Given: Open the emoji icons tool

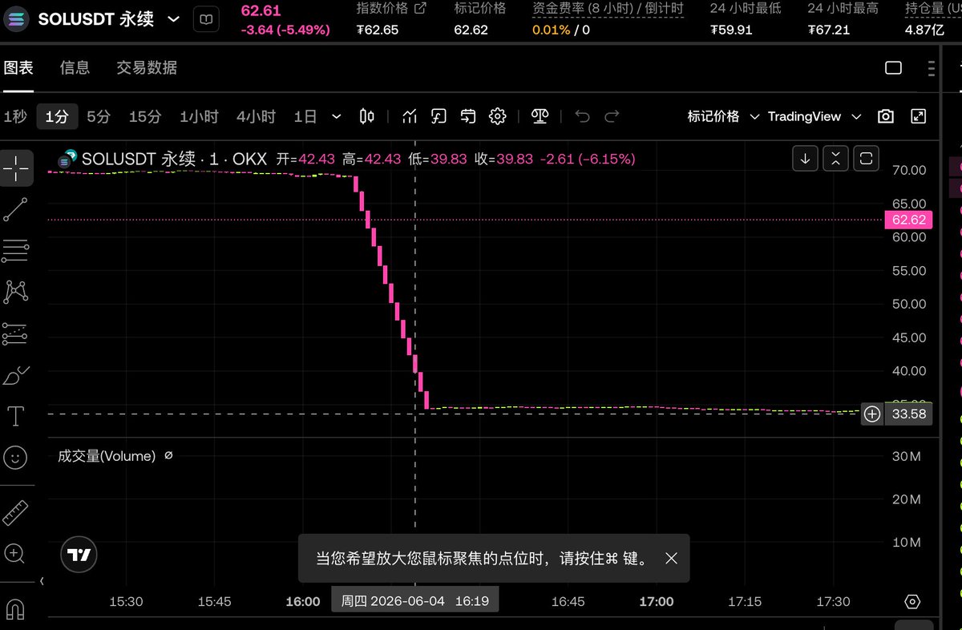Looking at the screenshot, I should (x=16, y=458).
